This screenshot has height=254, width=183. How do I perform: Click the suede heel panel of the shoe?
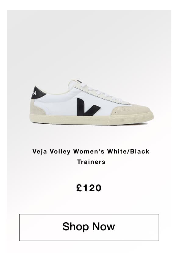point(37,107)
